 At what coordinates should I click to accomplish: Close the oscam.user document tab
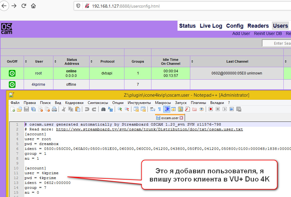[181, 118]
